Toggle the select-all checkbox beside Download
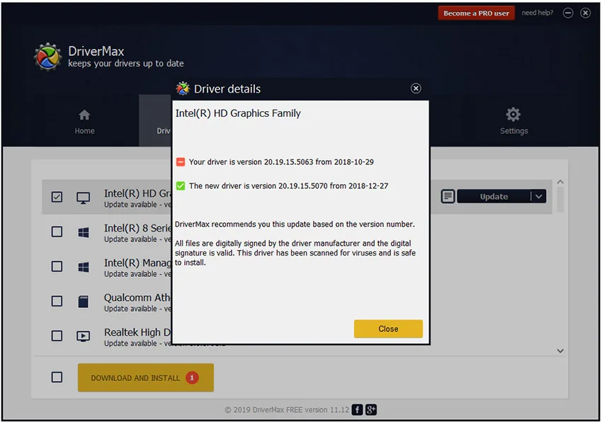The image size is (602, 422). point(57,377)
